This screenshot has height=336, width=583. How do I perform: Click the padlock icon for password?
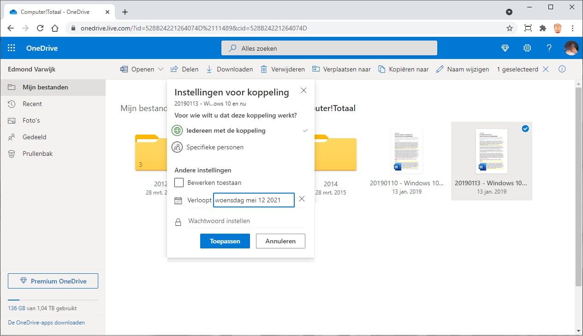[178, 222]
